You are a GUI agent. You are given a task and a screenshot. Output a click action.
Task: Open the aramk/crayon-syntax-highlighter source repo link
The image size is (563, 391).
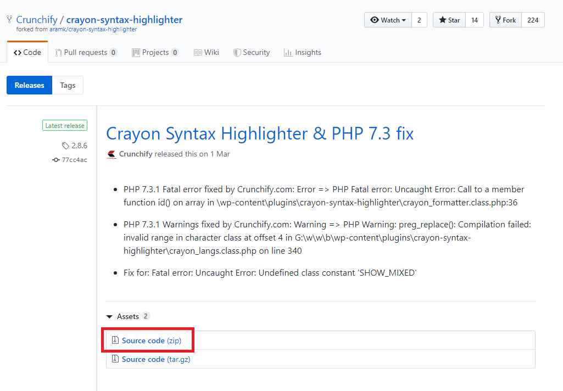[93, 30]
